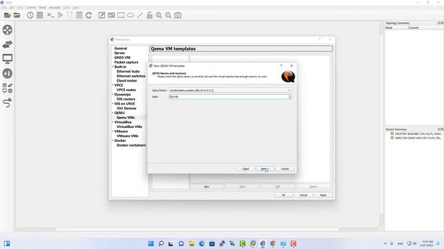Collapse the Built-in tree section
The image size is (444, 249).
tap(112, 67)
